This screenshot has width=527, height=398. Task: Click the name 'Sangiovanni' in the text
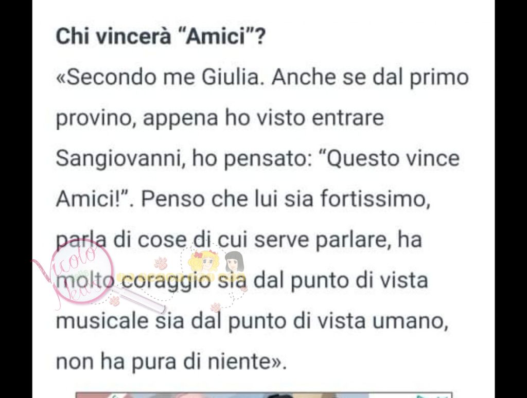(x=119, y=158)
